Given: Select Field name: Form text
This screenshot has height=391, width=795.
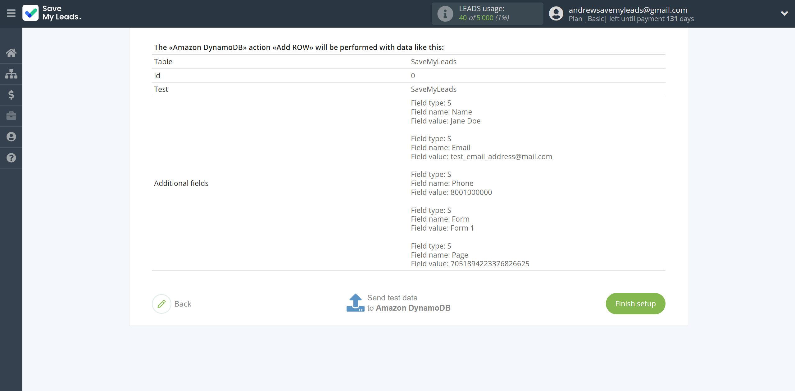Looking at the screenshot, I should click(440, 219).
